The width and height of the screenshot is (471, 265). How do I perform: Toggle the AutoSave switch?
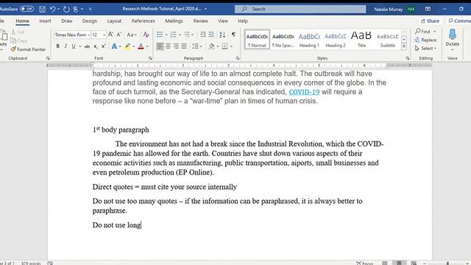(x=26, y=9)
